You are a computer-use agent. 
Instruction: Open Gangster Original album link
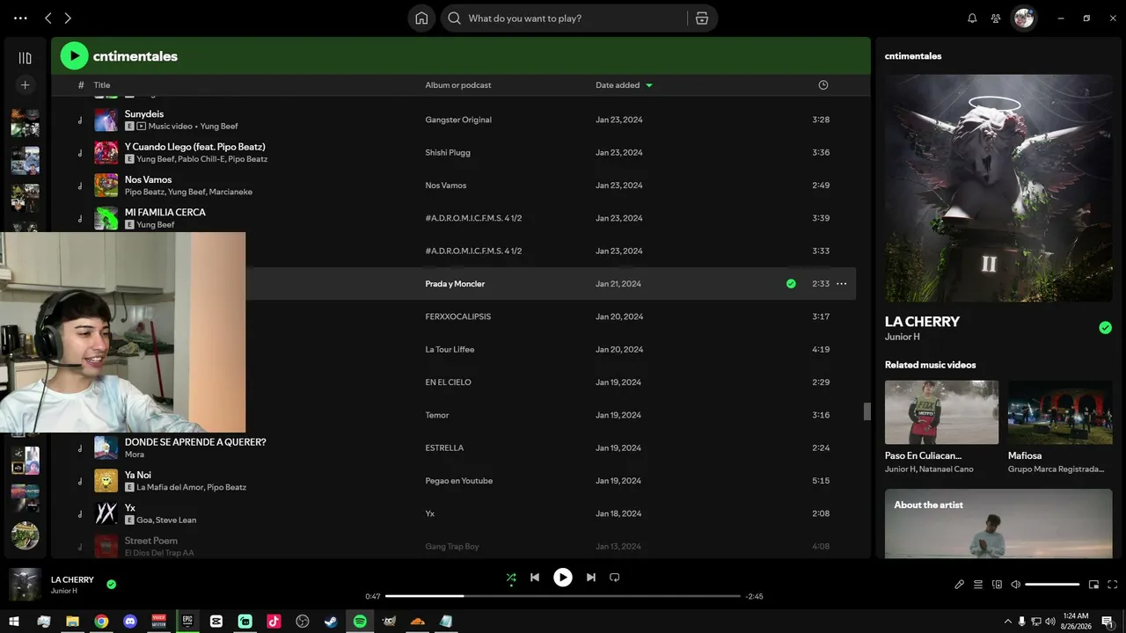pyautogui.click(x=458, y=120)
